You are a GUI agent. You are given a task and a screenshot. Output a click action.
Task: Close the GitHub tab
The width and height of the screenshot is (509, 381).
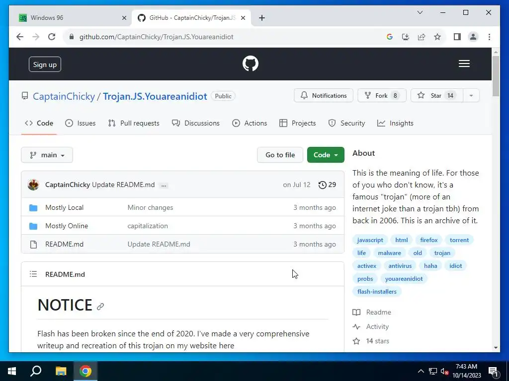[243, 18]
